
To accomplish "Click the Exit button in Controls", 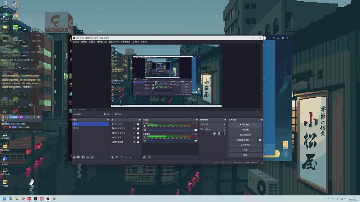I will [245, 155].
